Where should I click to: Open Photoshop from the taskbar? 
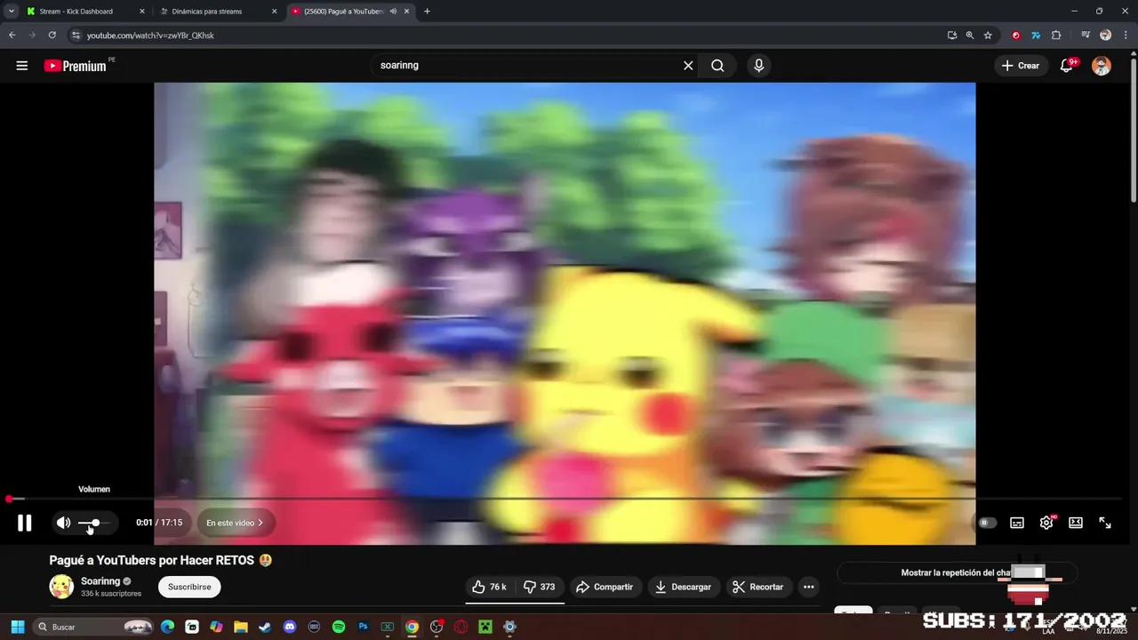pyautogui.click(x=363, y=627)
